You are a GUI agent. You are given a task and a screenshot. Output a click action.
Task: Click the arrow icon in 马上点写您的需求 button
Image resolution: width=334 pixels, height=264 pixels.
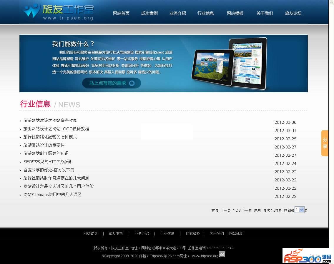coord(132,83)
